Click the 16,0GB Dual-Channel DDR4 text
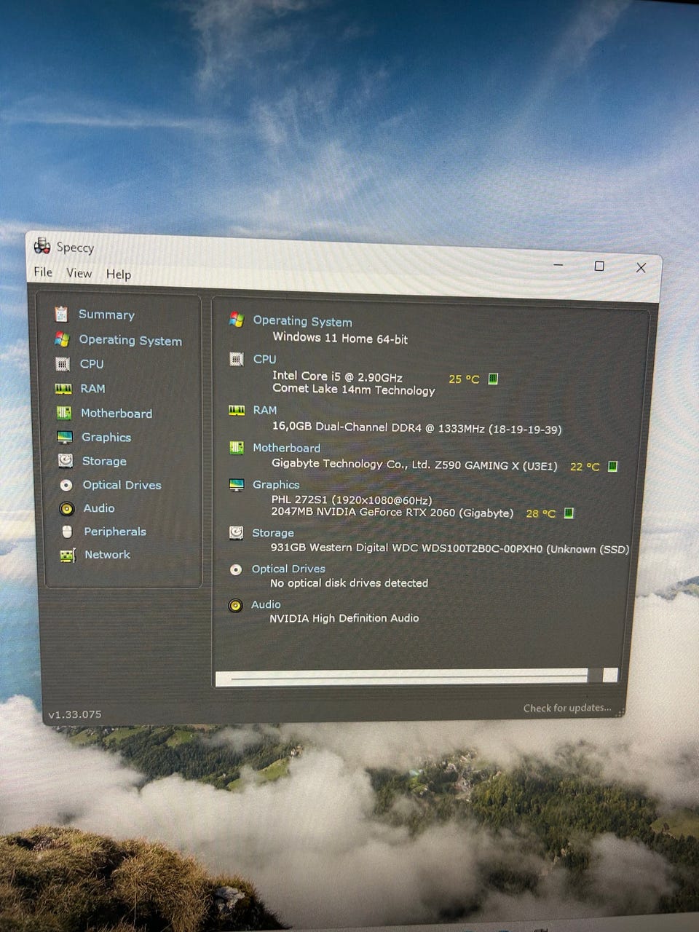This screenshot has width=699, height=932. pos(416,428)
